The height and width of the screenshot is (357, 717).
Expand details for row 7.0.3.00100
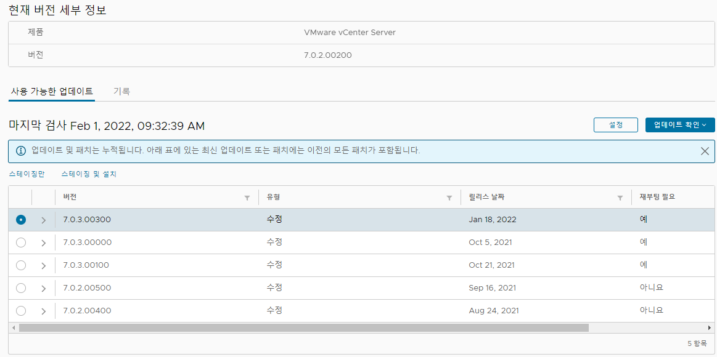43,266
